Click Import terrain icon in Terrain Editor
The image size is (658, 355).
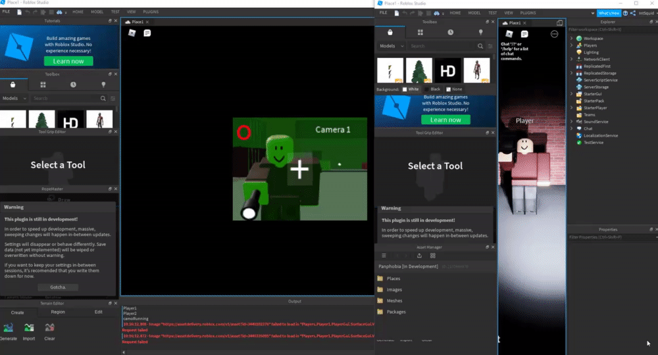coord(29,328)
